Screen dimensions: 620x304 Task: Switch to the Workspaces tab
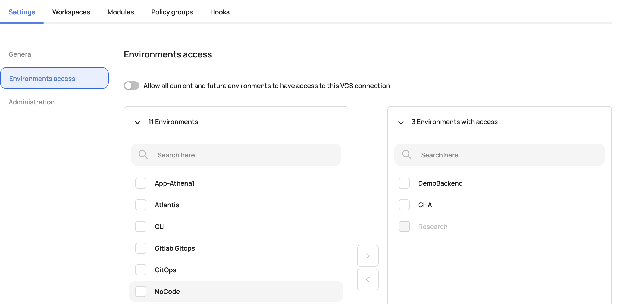[x=71, y=12]
